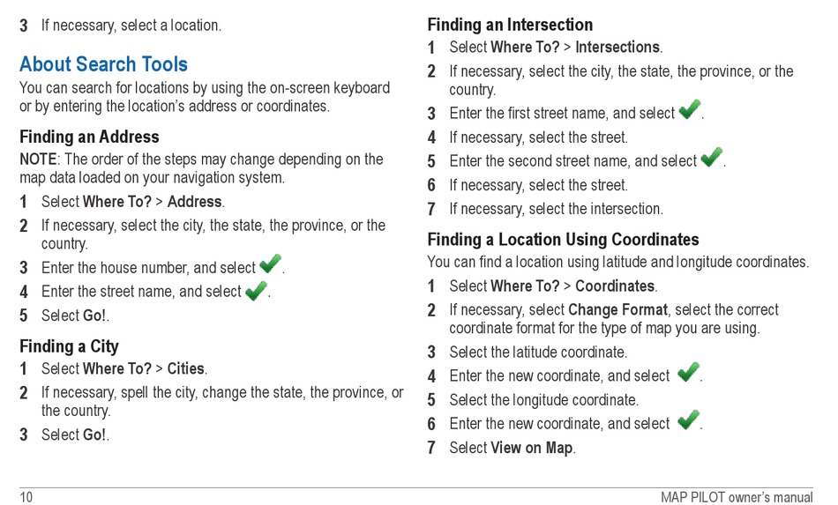Click the Finding an Address heading
This screenshot has height=505, width=838.
[x=89, y=137]
